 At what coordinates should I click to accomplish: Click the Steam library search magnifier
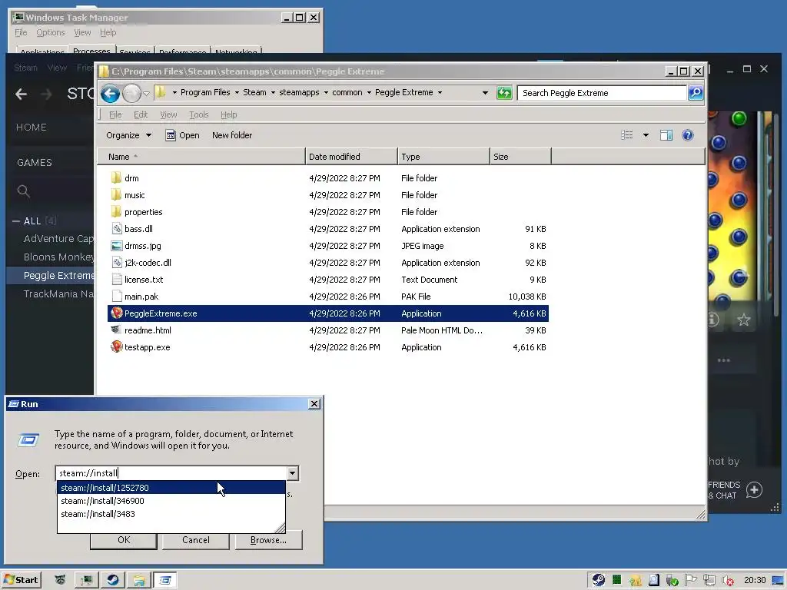[23, 191]
